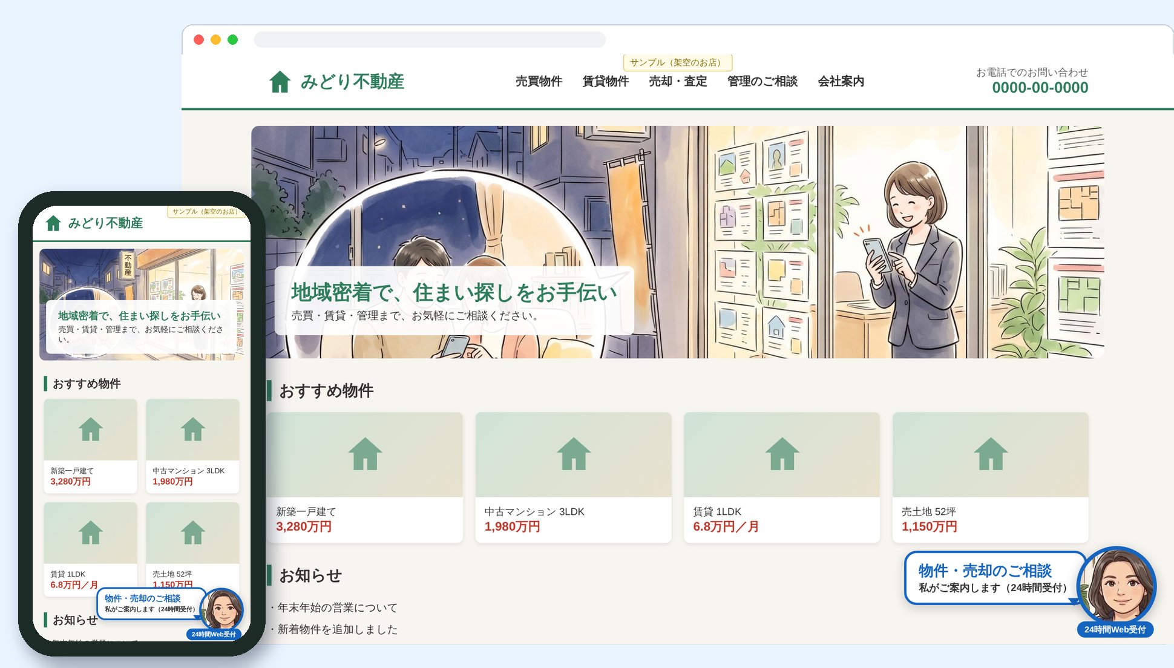Open 中古マンション 3LDK listing title on desktop
Screen dimensions: 1174x668
click(x=534, y=512)
